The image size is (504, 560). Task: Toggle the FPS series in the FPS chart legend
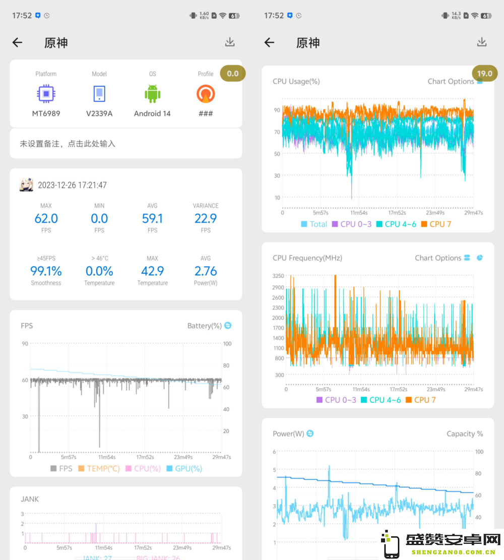coord(61,469)
